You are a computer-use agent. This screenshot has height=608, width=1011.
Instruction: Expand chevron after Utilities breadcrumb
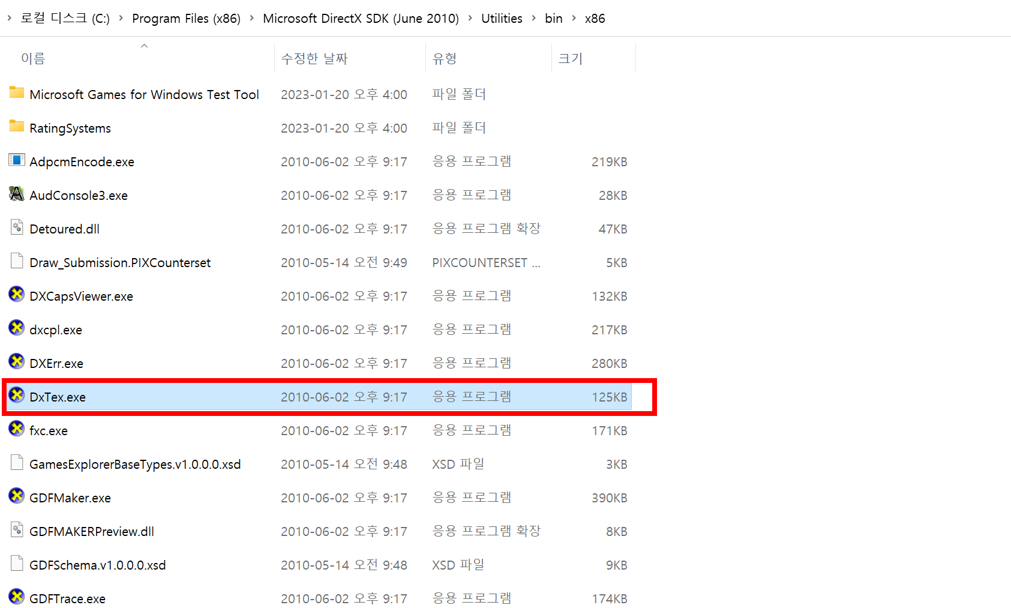tap(533, 18)
